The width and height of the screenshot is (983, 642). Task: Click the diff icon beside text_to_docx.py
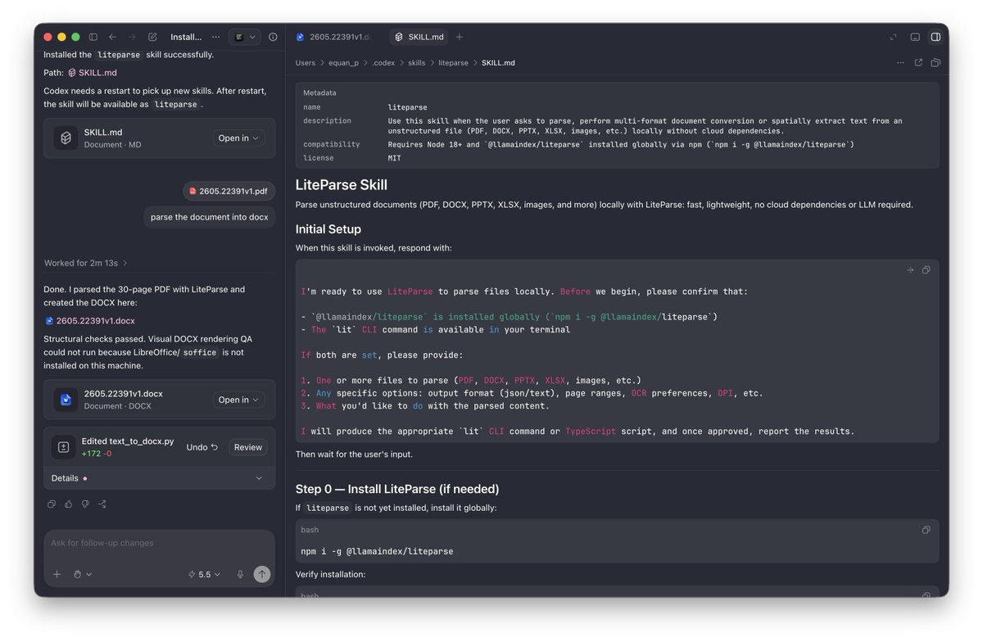(63, 447)
